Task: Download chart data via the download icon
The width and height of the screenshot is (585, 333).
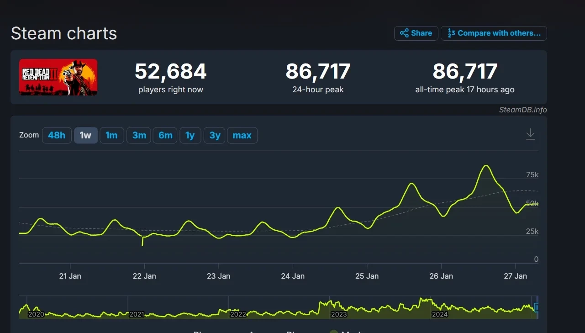Action: click(x=530, y=134)
